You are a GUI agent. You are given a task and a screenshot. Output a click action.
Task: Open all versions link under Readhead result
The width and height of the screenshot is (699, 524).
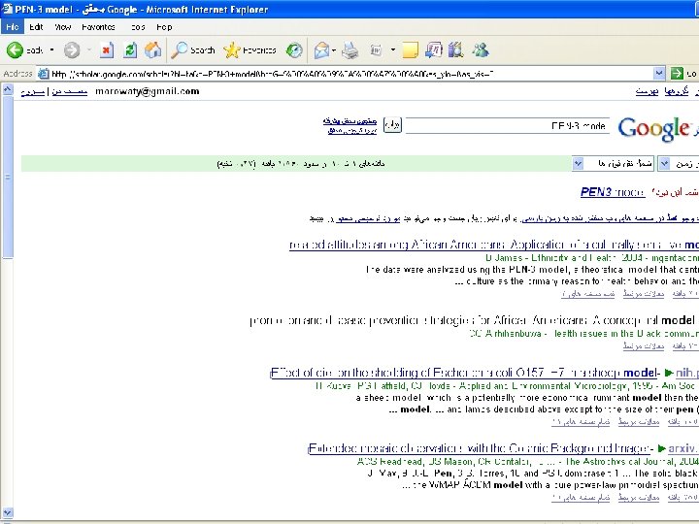coord(581,497)
